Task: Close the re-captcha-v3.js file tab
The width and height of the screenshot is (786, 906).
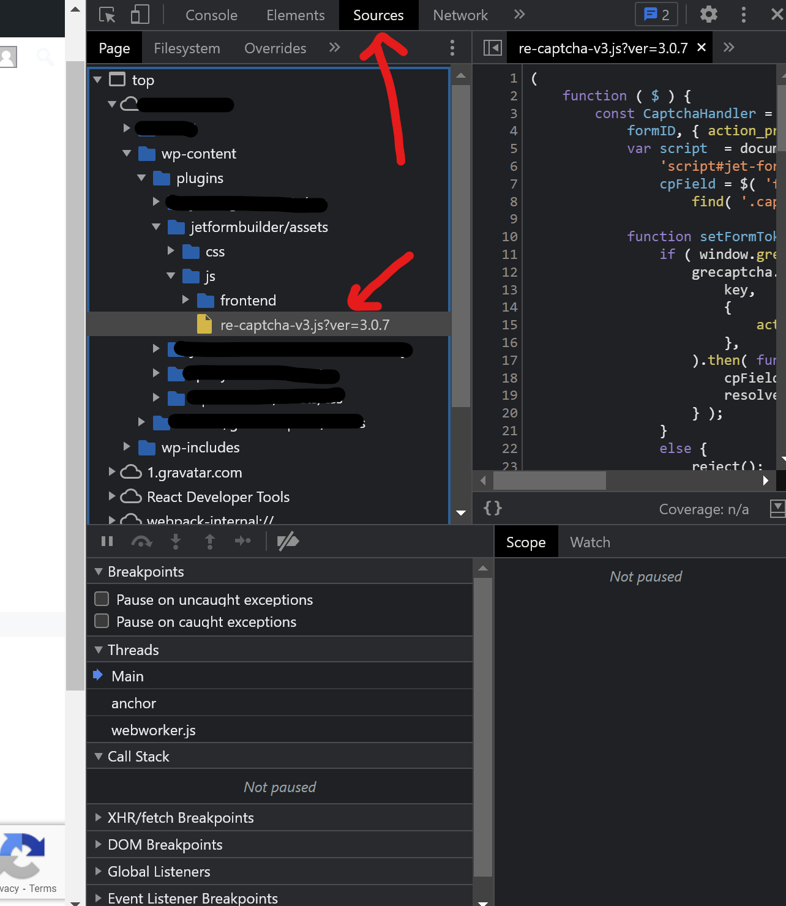Action: [701, 47]
